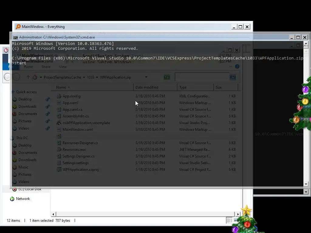The height and width of the screenshot is (233, 311).
Task: Open the Home ribbon tab in Explorer
Action: click(28, 67)
